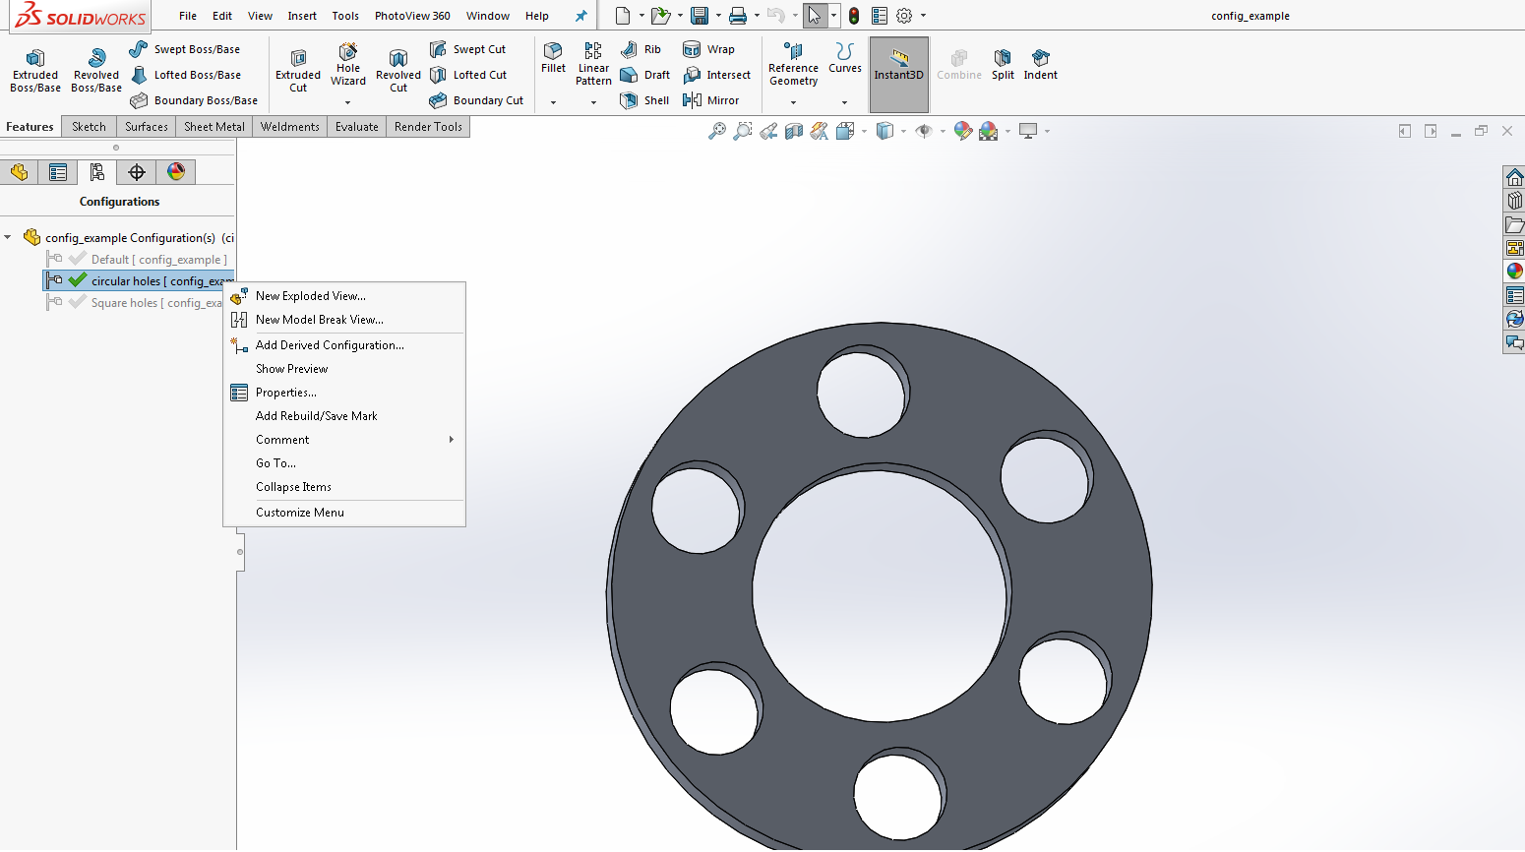Viewport: 1525px width, 852px height.
Task: Expand the Linear Pattern dropdown arrow
Action: click(x=593, y=102)
